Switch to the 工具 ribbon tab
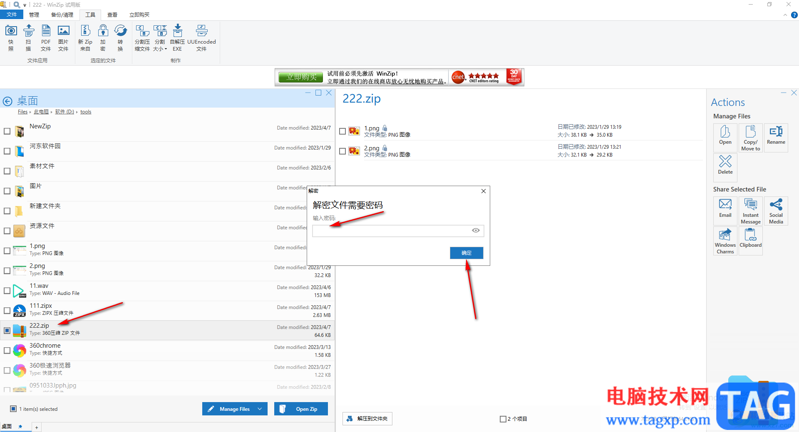The image size is (799, 432). [x=90, y=15]
